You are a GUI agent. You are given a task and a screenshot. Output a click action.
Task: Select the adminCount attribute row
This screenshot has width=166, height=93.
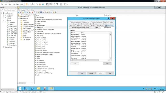[x=90, y=40]
